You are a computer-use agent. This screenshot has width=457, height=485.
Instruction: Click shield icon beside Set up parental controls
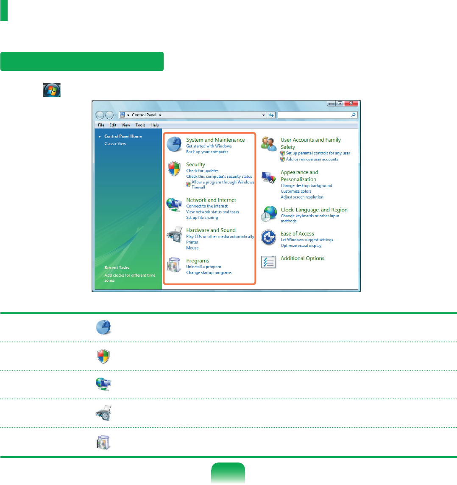[282, 153]
